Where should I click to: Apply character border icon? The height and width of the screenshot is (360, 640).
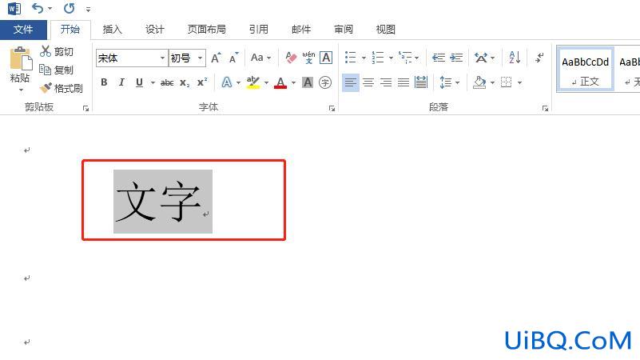(326, 58)
